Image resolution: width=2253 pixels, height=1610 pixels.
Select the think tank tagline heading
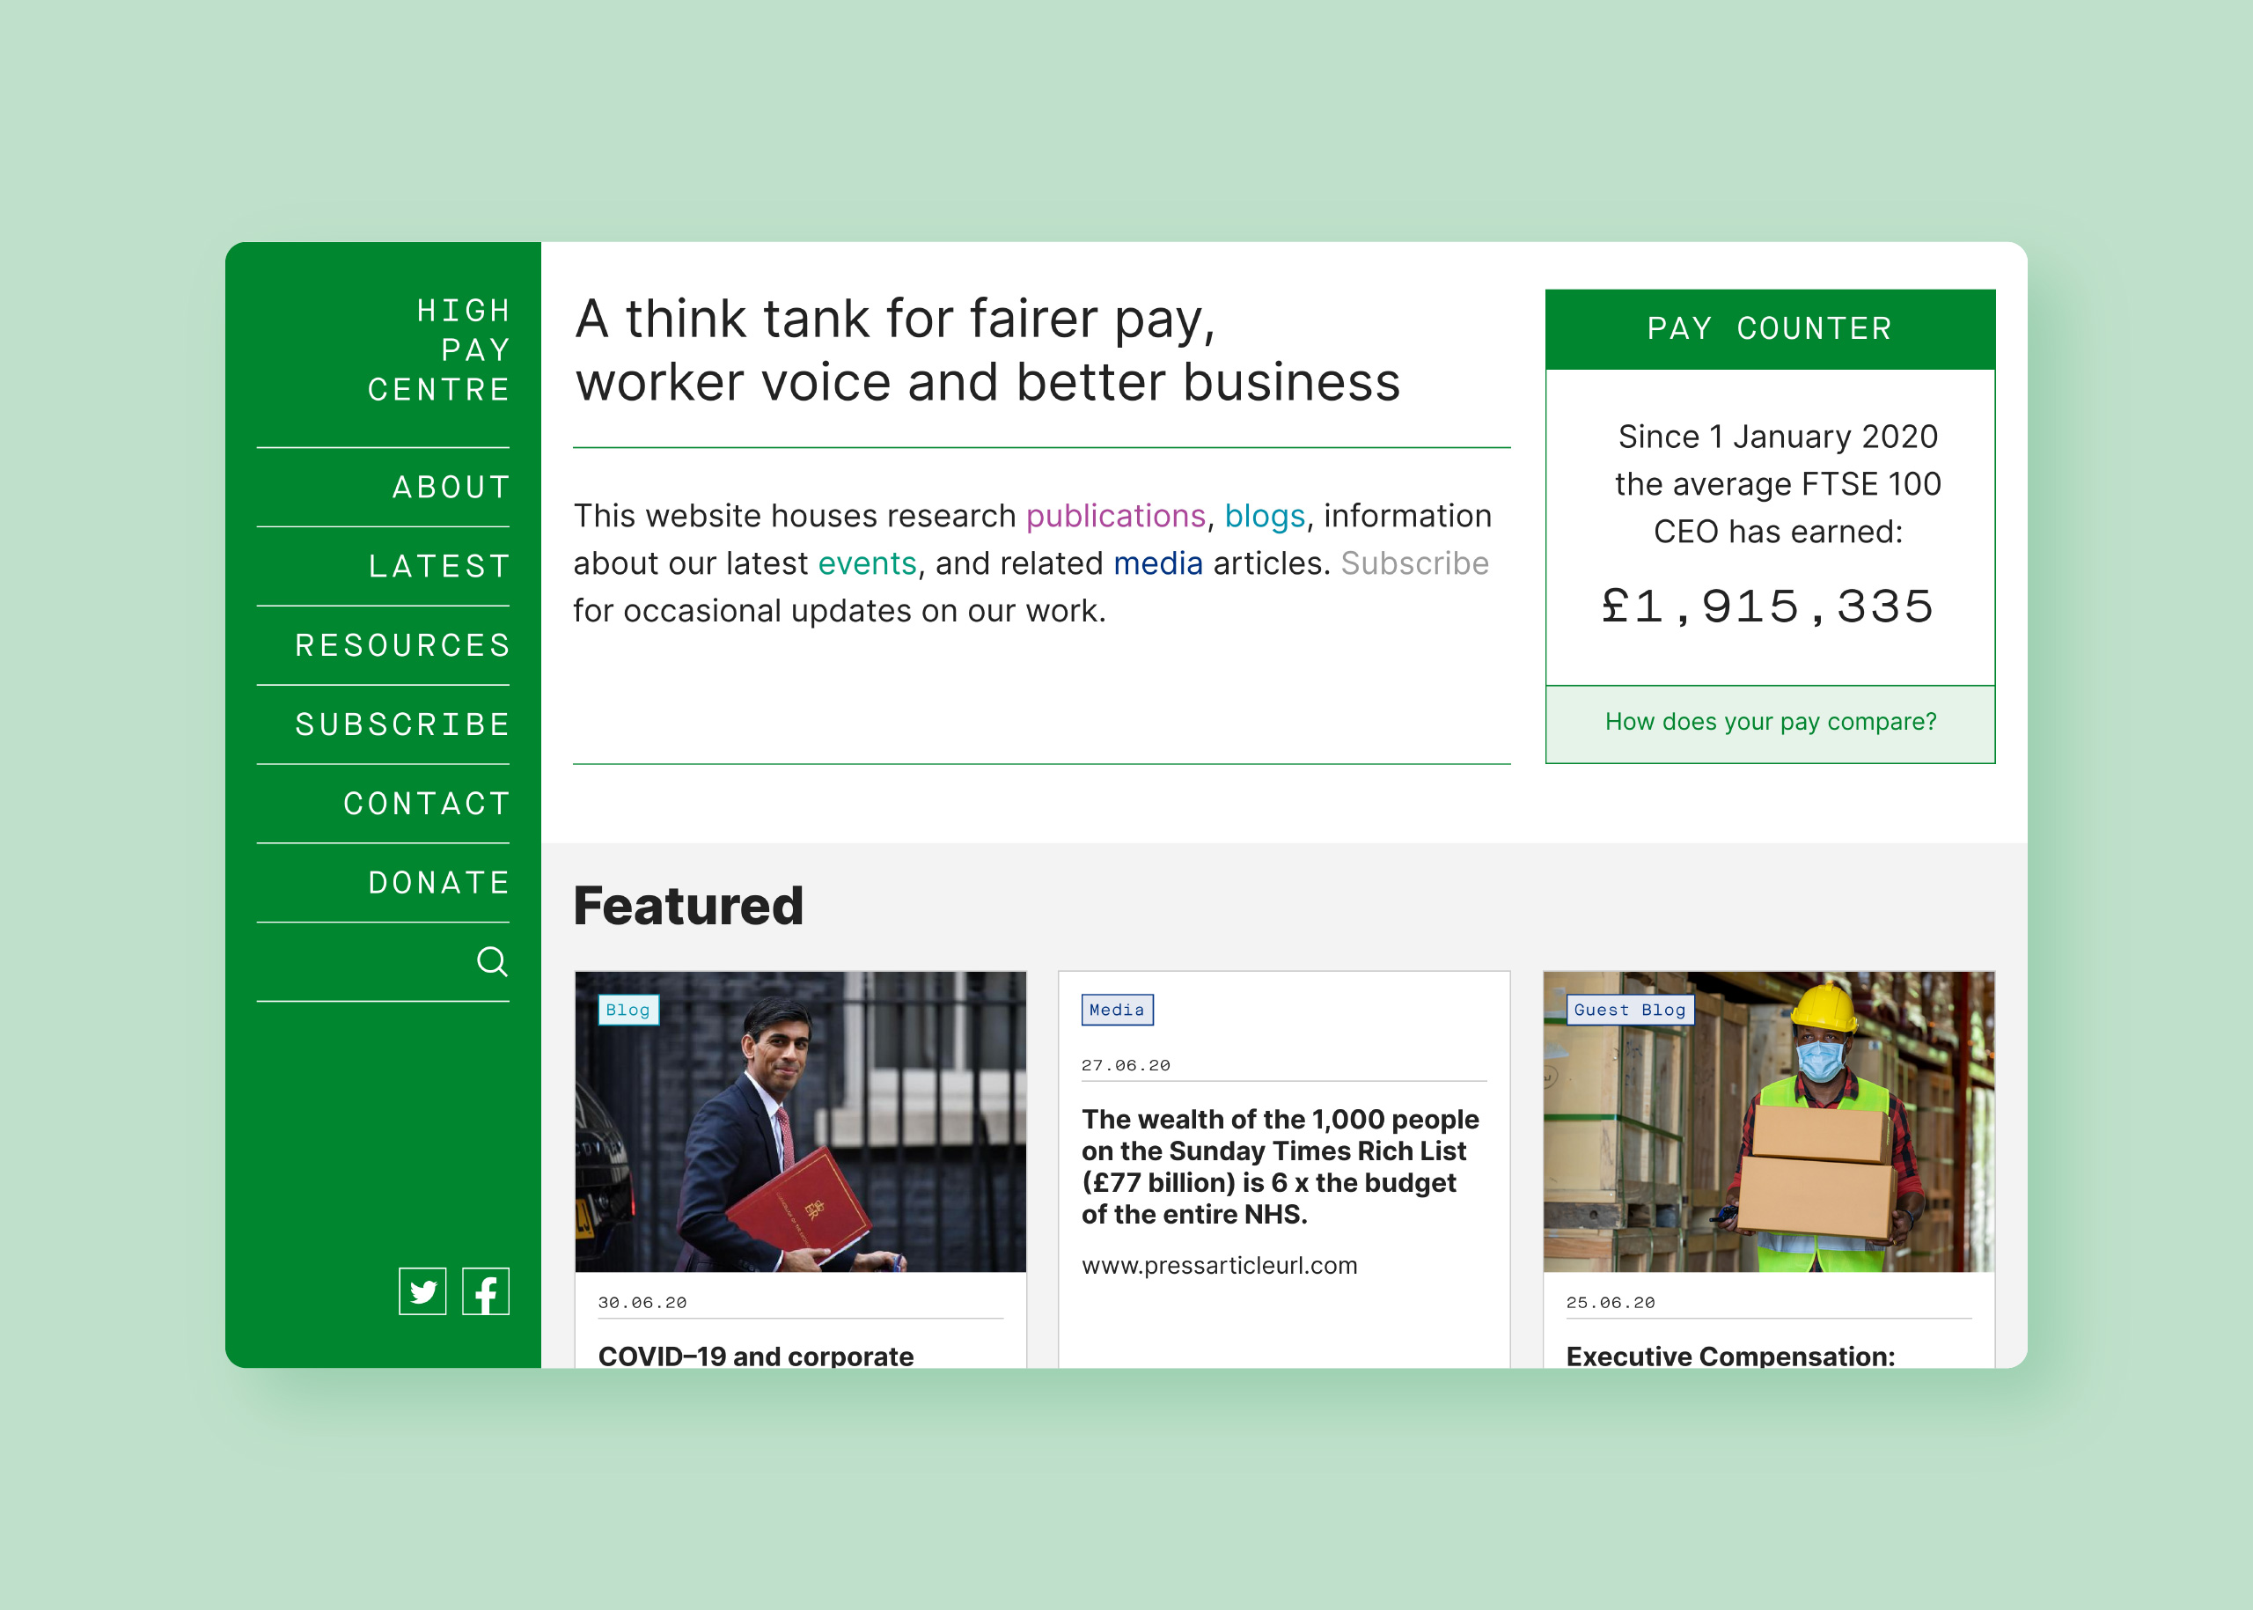pos(987,351)
